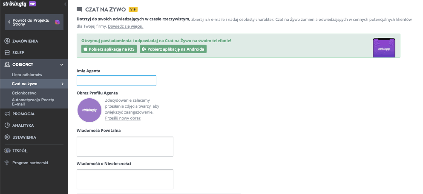Viewport: 423px width, 194px height.
Task: Click the Otrzymuj powiadomienia banner text
Action: (156, 41)
